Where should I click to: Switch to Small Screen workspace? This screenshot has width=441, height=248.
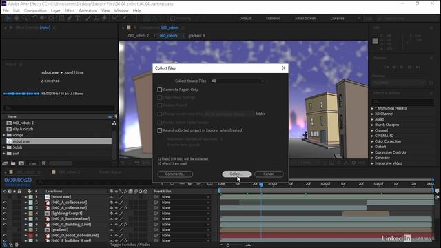pos(305,19)
